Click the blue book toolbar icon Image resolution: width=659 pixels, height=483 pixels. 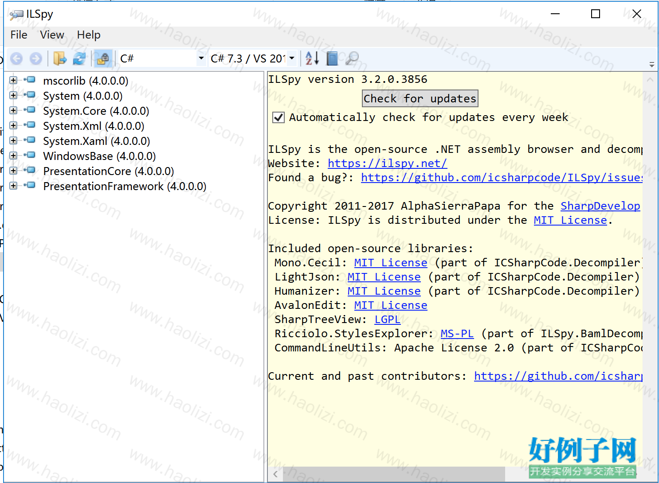coord(332,58)
